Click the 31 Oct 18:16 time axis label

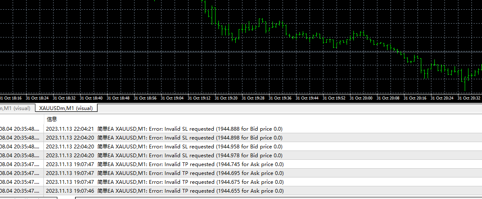pyautogui.click(x=11, y=98)
